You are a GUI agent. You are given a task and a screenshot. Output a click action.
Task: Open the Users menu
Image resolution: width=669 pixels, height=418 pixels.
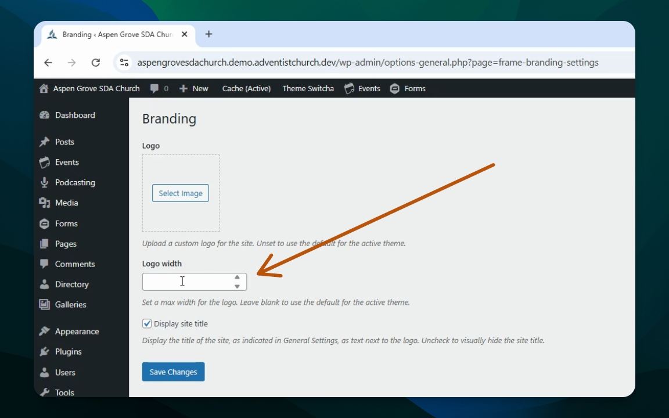[x=65, y=372]
